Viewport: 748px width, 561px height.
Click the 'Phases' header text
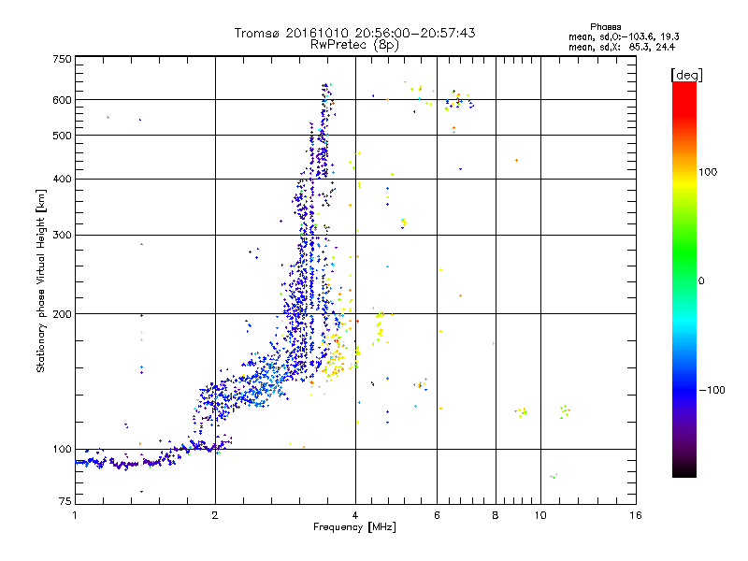coord(605,27)
